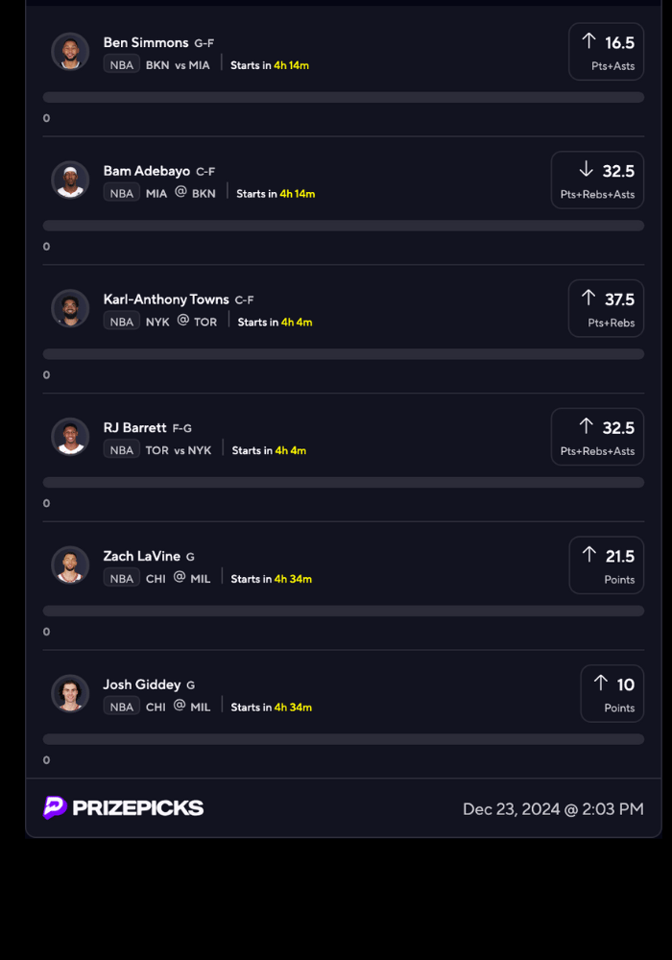Click Zach LaVine progress bar
This screenshot has height=960, width=672.
tap(344, 611)
